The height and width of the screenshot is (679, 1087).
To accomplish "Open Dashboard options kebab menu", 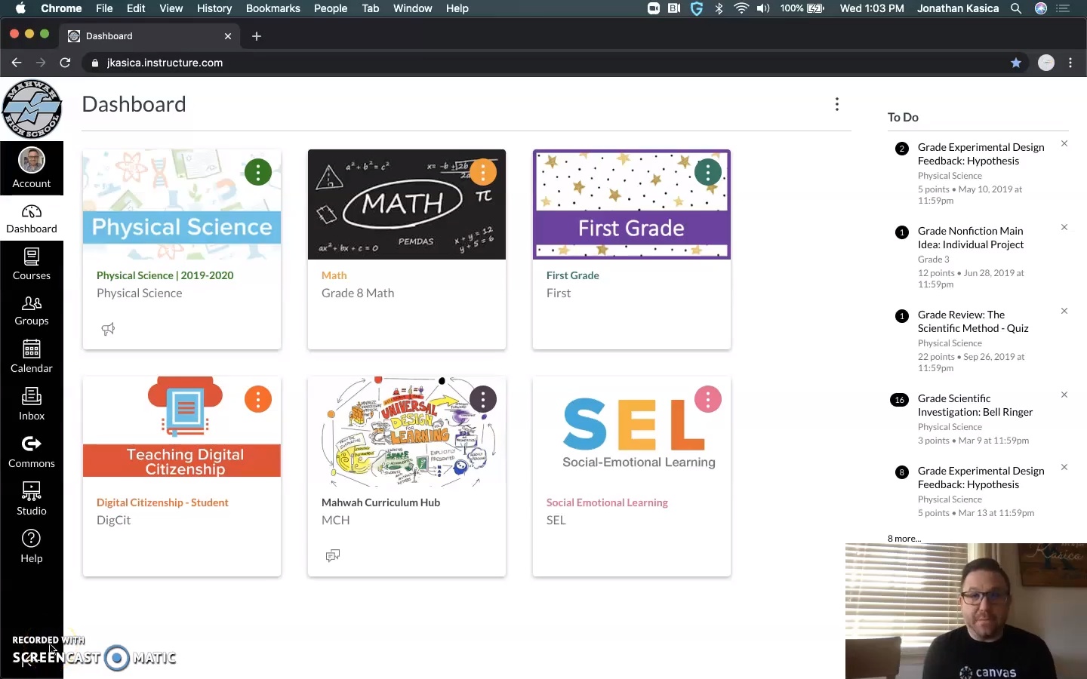I will point(836,104).
